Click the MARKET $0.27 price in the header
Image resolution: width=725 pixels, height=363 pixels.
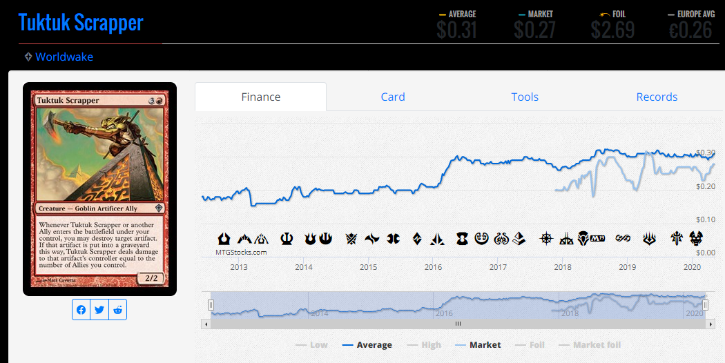pos(535,26)
